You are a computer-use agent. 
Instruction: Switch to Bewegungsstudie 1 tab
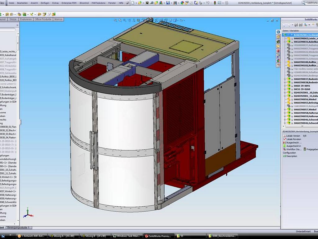[x=18, y=227]
